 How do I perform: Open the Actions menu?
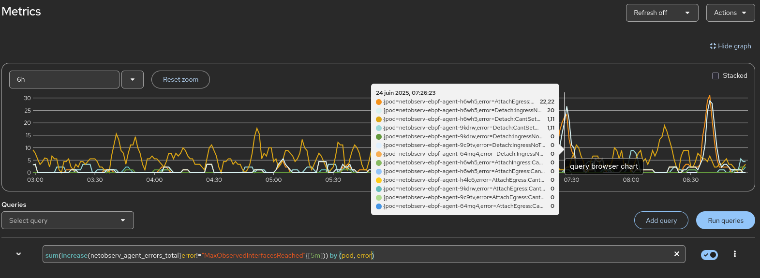pyautogui.click(x=730, y=13)
